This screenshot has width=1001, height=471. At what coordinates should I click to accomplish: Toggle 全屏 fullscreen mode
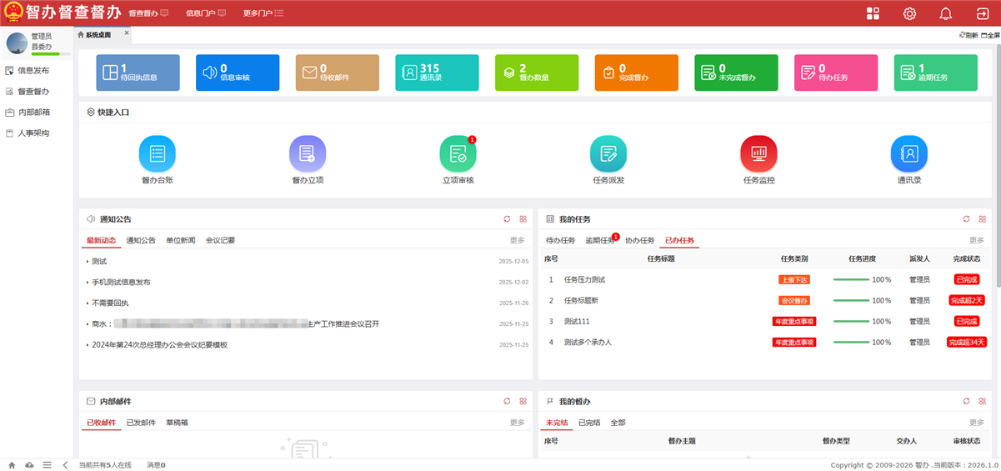[x=990, y=35]
